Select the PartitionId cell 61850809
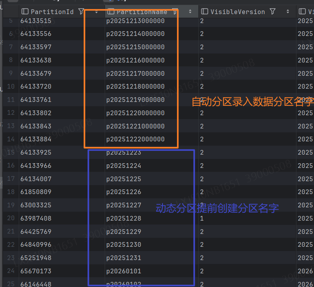 coord(36,192)
